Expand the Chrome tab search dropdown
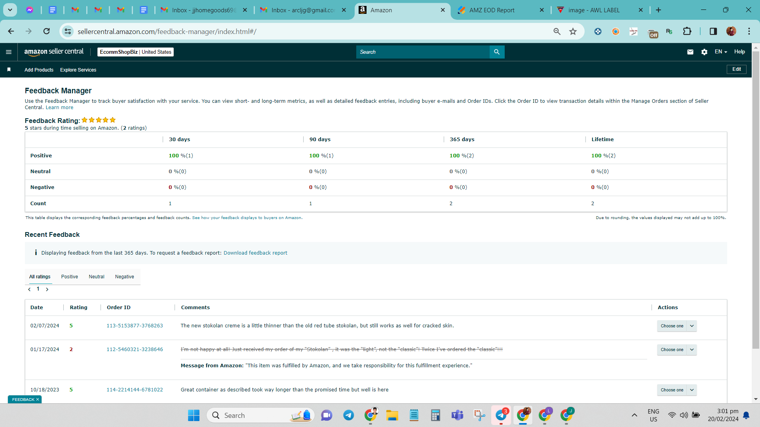 10,10
